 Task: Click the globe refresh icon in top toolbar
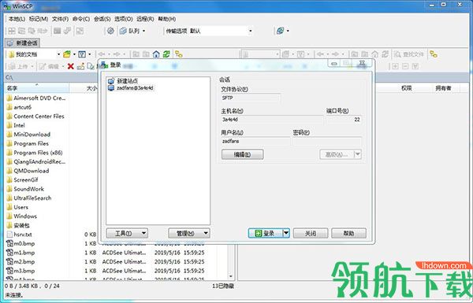pos(280,31)
